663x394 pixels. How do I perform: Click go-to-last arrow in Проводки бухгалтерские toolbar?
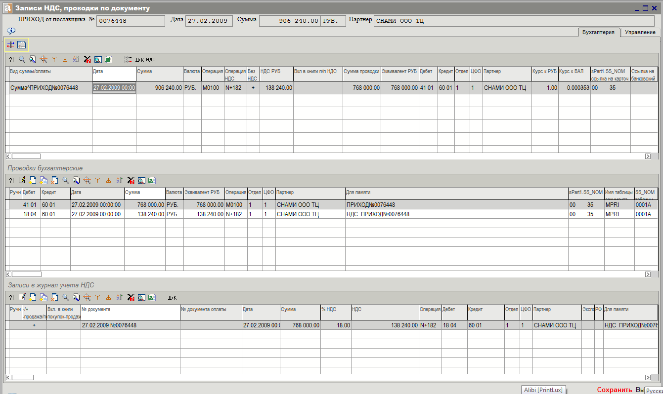pyautogui.click(x=108, y=180)
